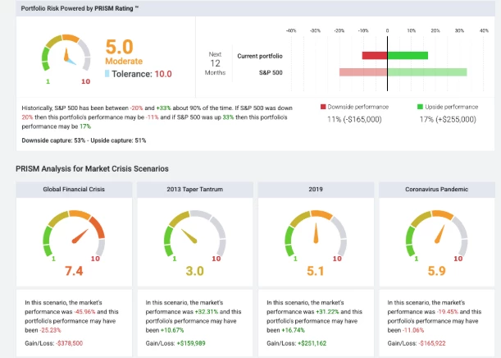501x358 pixels.
Task: Click the Moderate rating label
Action: pos(124,61)
